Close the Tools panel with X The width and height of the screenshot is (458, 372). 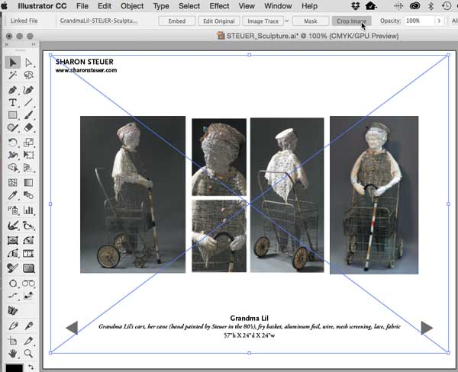point(7,44)
